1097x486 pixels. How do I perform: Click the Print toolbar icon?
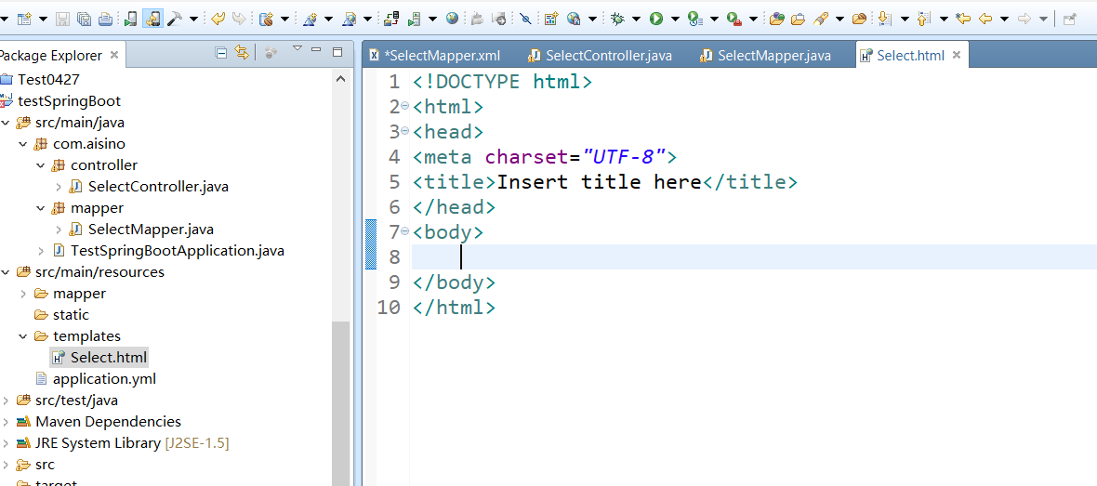coord(105,19)
